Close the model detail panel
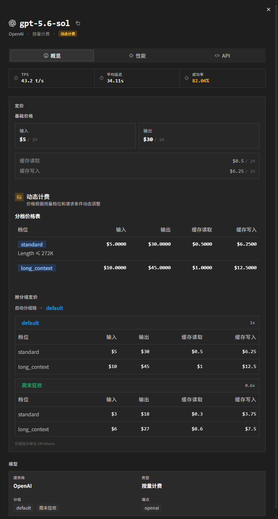 point(269,9)
